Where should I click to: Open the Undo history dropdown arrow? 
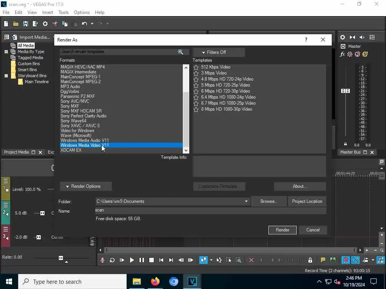click(92, 24)
